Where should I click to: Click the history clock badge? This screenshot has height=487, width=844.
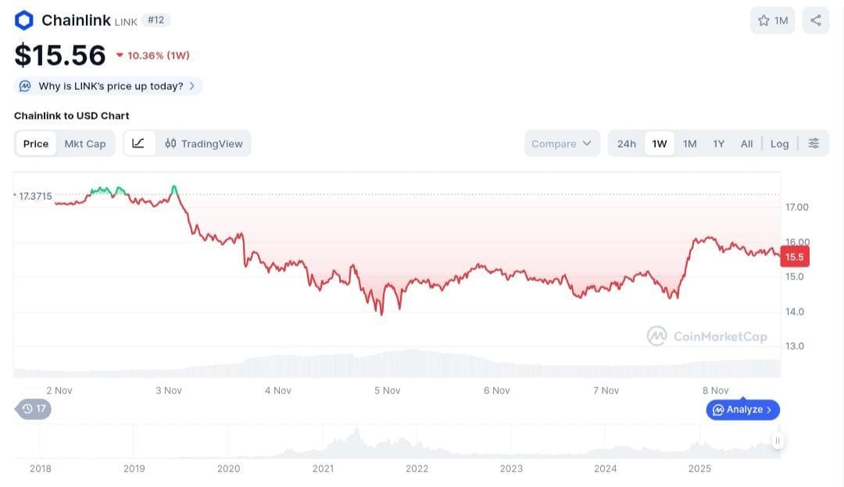pos(33,408)
